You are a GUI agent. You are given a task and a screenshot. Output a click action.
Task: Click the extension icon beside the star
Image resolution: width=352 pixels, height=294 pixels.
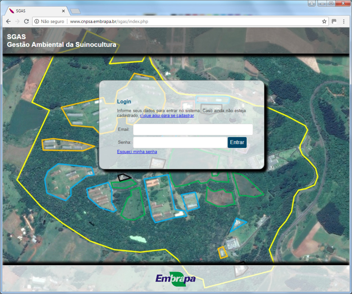(334, 21)
